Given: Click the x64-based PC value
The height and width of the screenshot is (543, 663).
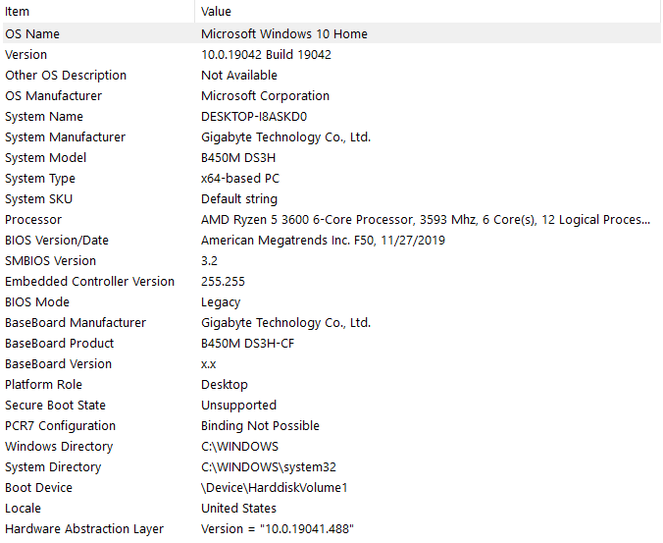Looking at the screenshot, I should point(240,179).
